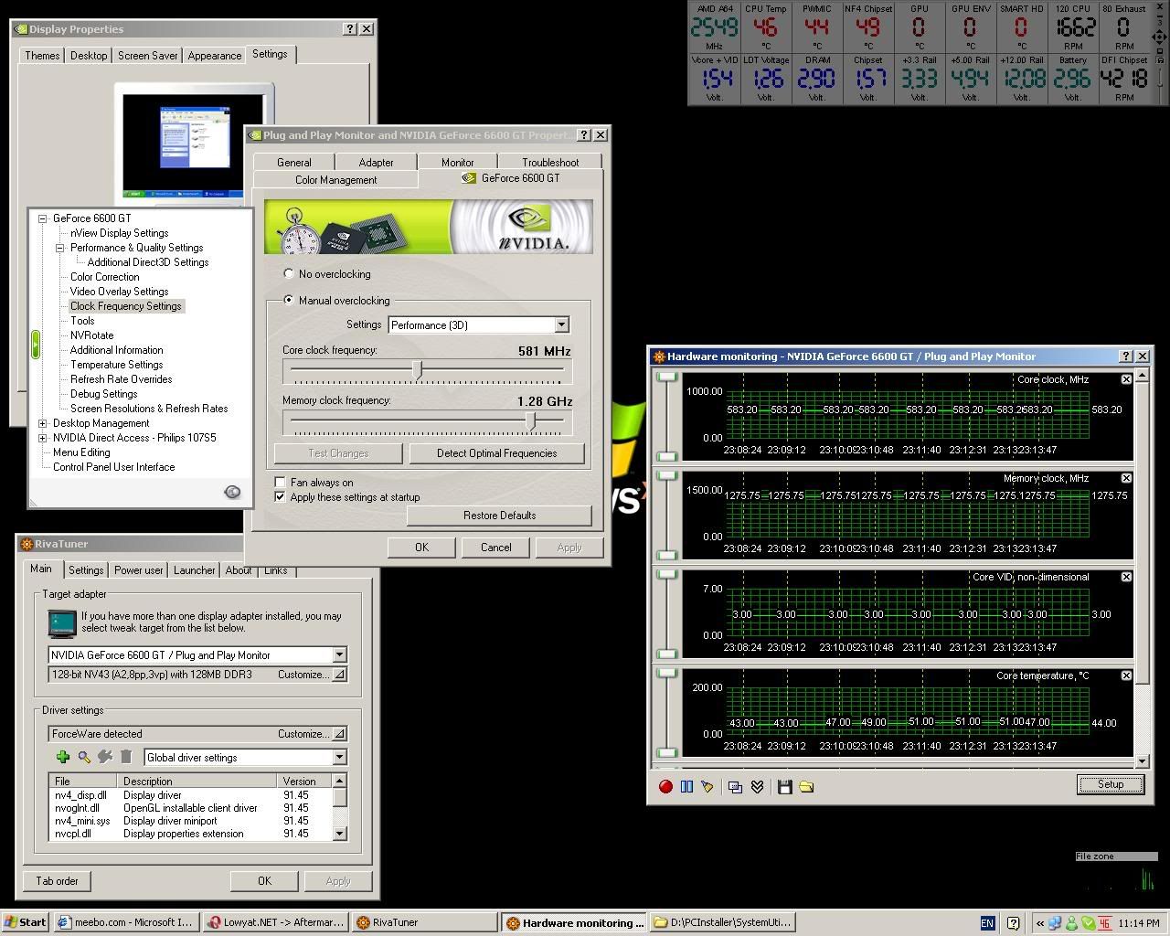
Task: Click the Detect Optimal Frequencies button
Action: [496, 453]
